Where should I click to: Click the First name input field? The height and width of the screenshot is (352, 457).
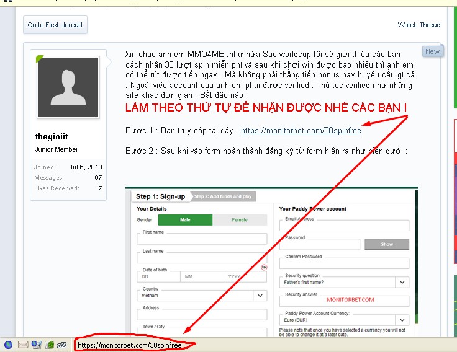tap(202, 239)
